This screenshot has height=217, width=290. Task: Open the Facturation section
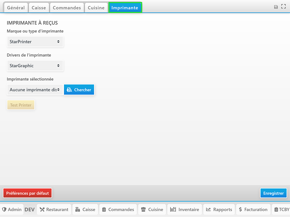pyautogui.click(x=253, y=209)
